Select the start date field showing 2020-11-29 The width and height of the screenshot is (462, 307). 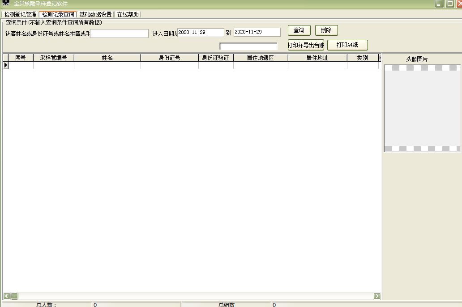200,32
